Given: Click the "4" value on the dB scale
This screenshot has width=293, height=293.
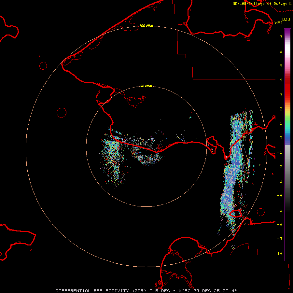Looking at the screenshot, I should tap(281, 80).
